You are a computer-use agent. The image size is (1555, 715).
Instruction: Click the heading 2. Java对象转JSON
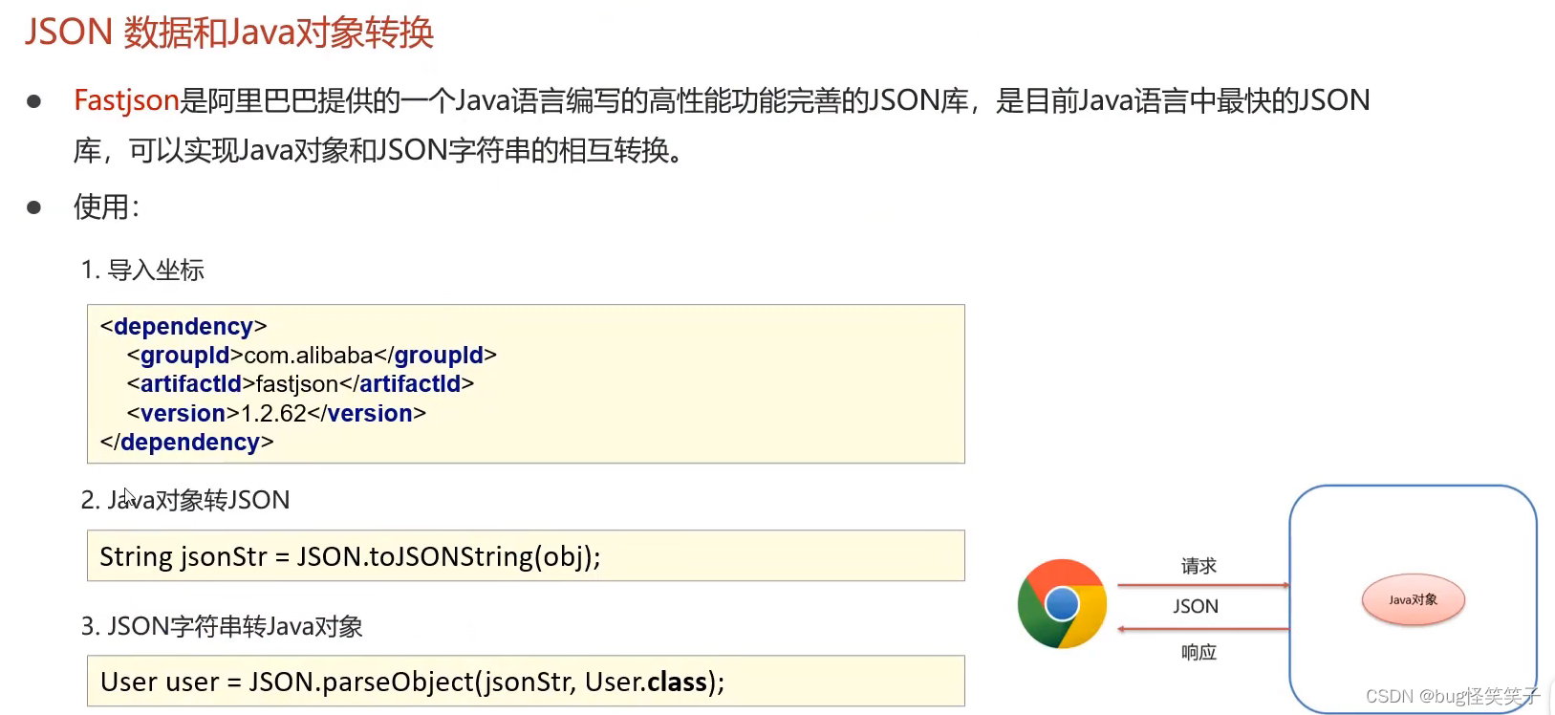click(x=185, y=500)
